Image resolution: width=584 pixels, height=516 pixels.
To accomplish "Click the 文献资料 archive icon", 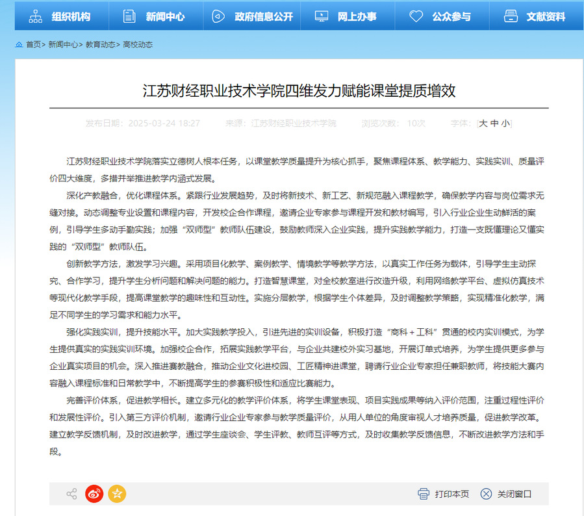I will pos(511,16).
